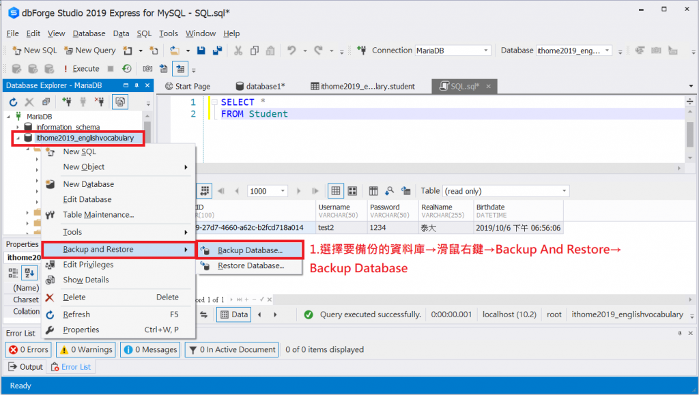Switch to the Start Page tab
699x395 pixels.
188,87
